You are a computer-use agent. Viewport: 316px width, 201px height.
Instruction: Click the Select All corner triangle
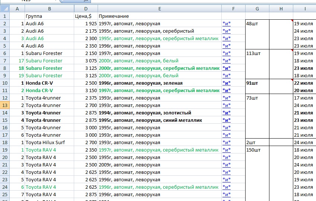5,9
